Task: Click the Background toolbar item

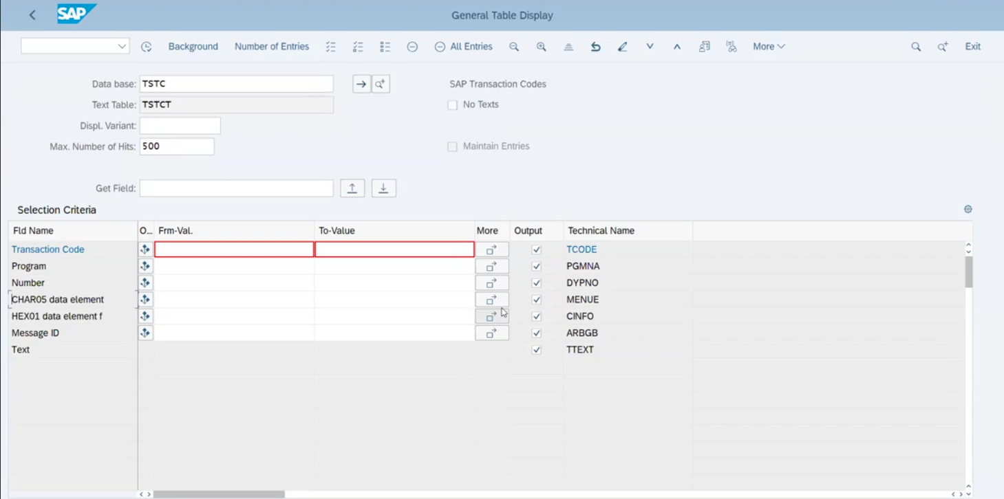Action: pyautogui.click(x=193, y=47)
